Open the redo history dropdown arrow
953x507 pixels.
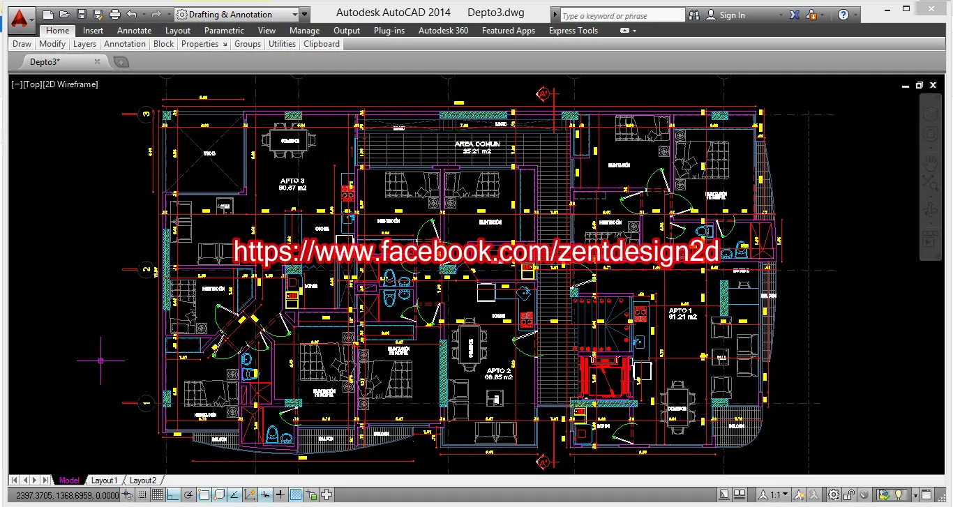pos(169,14)
